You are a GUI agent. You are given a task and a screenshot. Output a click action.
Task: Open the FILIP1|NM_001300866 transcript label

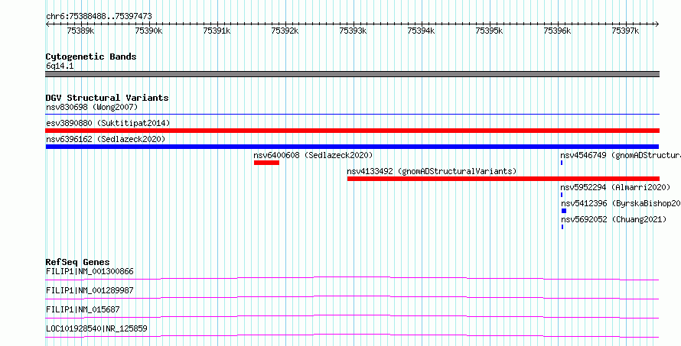click(x=90, y=272)
